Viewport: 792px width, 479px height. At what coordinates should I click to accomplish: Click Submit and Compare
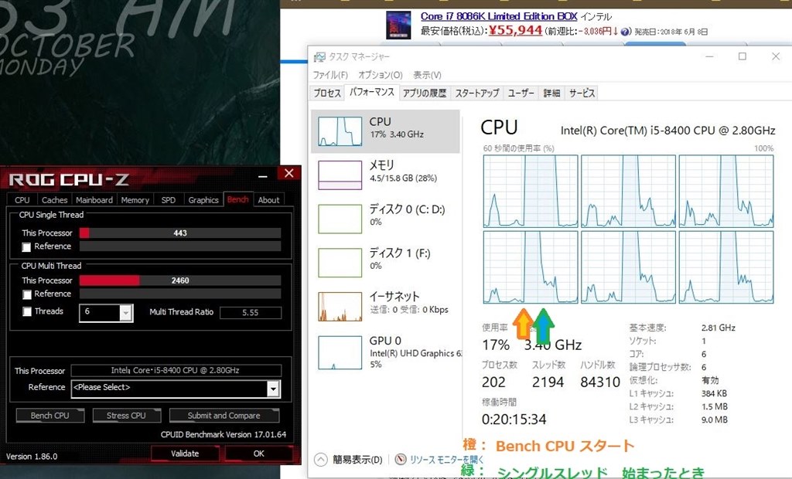[x=224, y=416]
